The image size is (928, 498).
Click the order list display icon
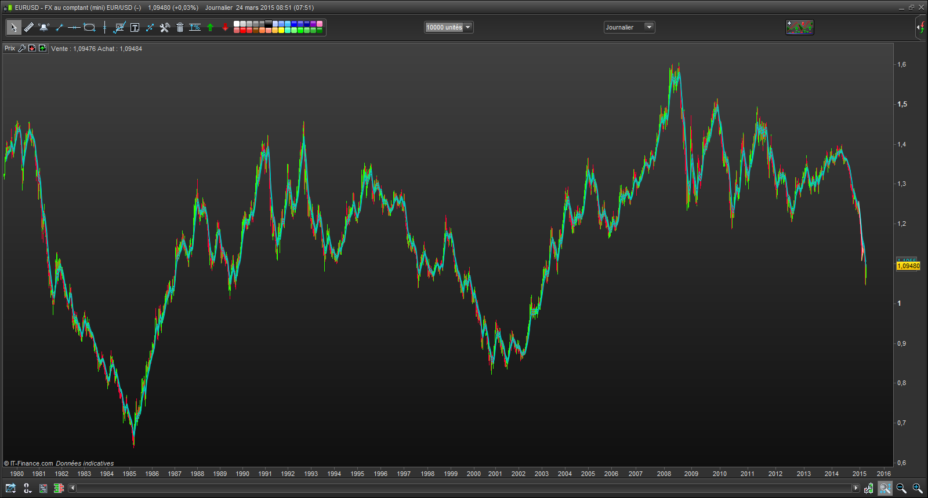pos(43,488)
